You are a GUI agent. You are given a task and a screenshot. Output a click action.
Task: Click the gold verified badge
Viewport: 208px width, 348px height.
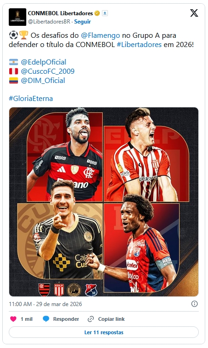click(97, 13)
